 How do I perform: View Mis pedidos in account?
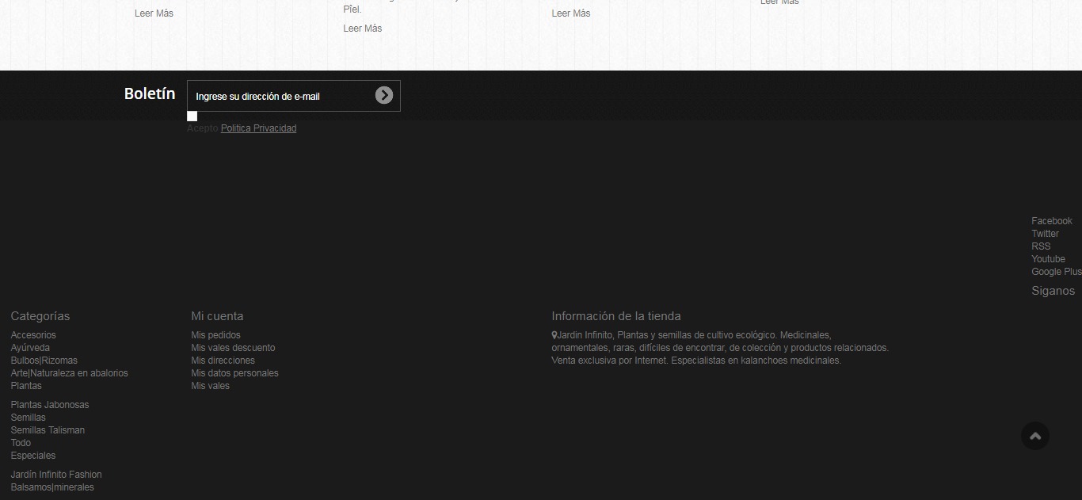coord(215,335)
